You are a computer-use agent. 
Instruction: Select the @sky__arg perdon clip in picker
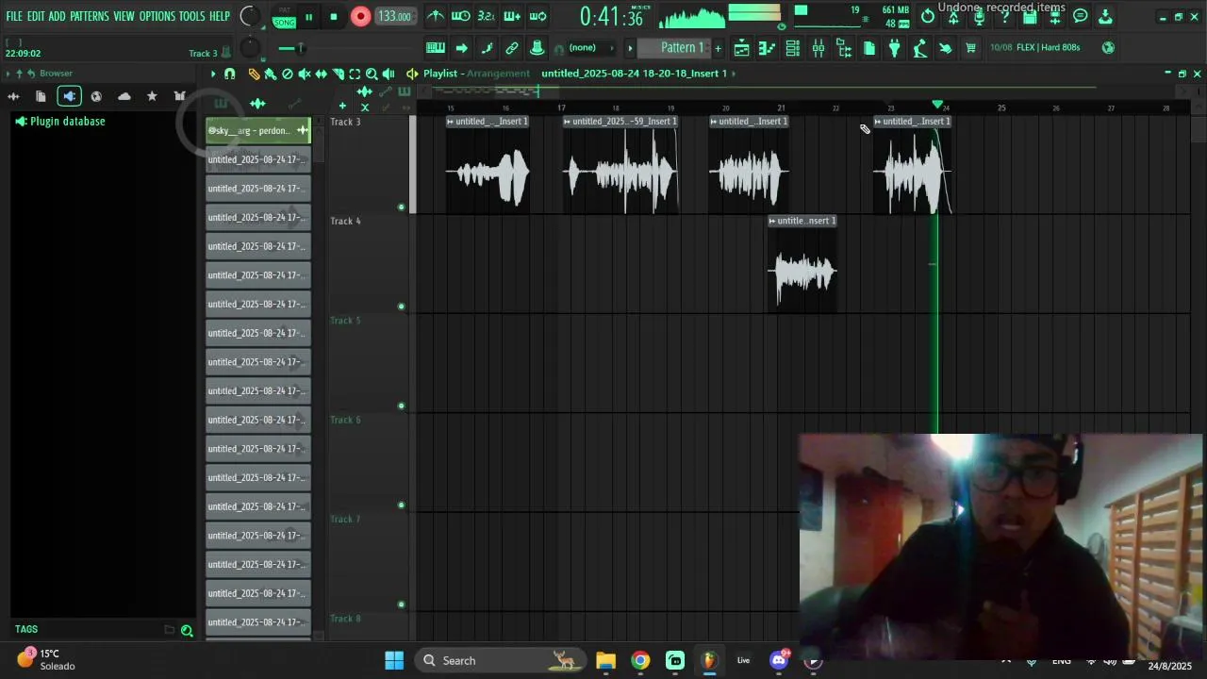pos(258,130)
